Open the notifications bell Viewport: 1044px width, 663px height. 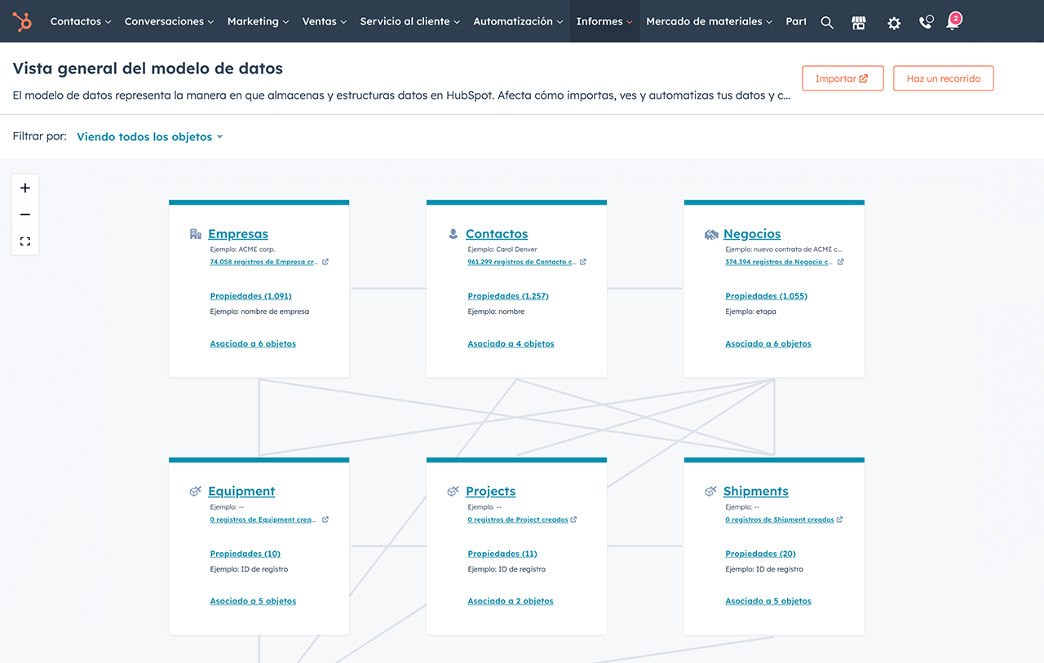(x=952, y=23)
